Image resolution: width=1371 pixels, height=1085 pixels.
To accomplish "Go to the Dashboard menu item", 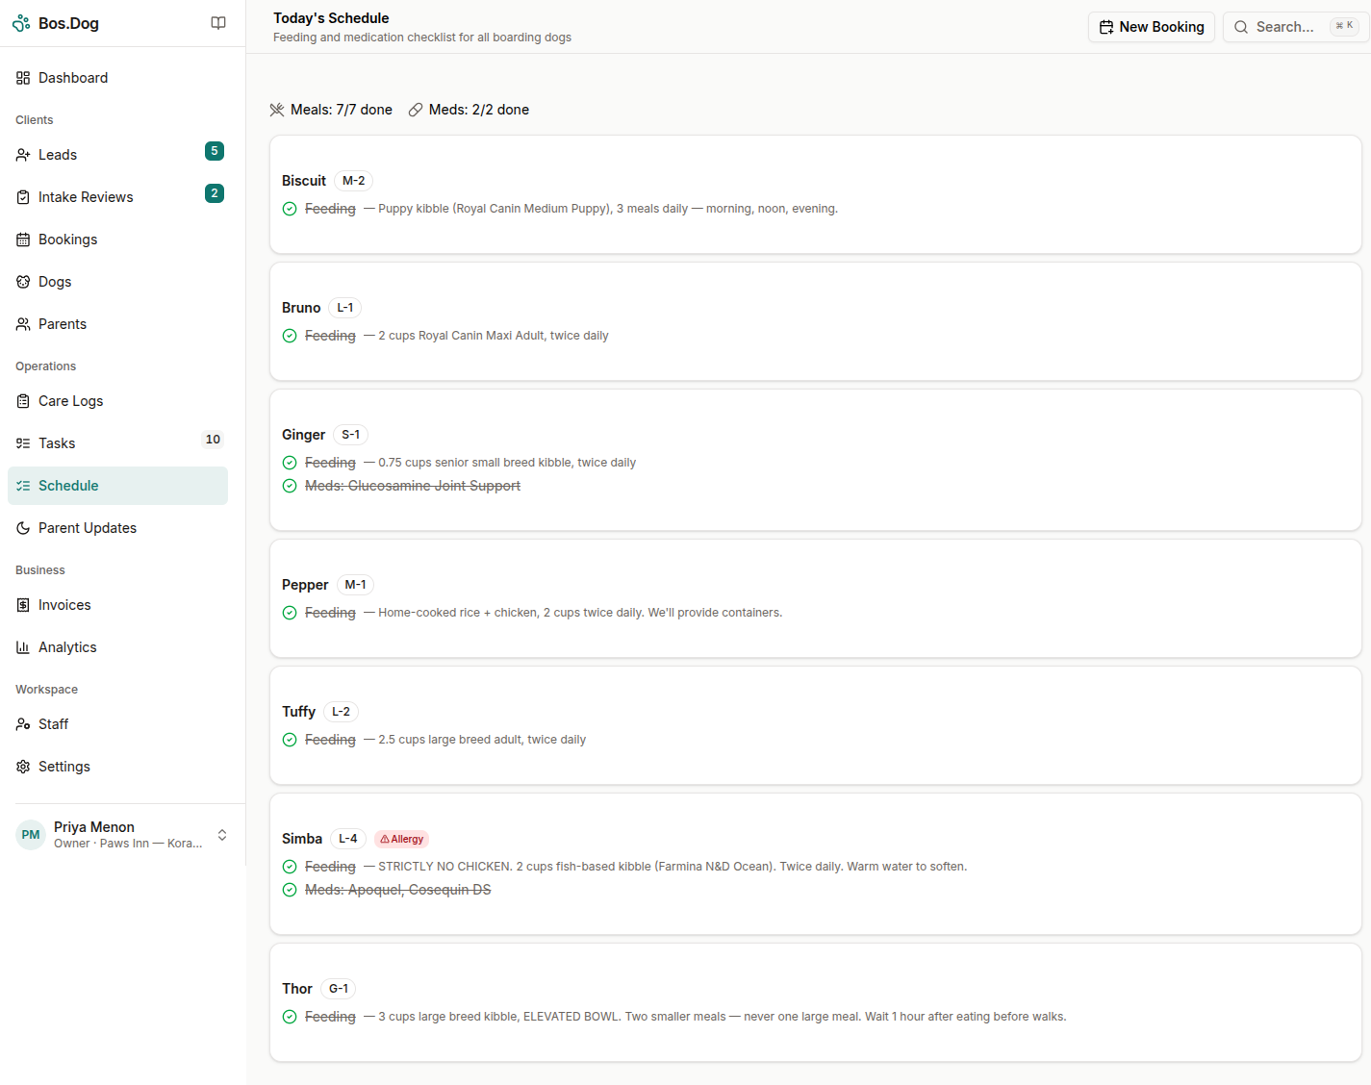I will [72, 77].
